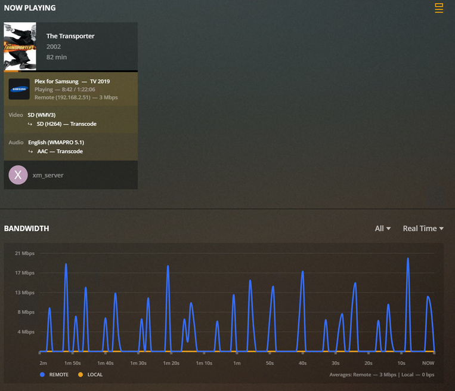The image size is (455, 391).
Task: Click the '1m 20s' time axis label
Action: point(171,363)
